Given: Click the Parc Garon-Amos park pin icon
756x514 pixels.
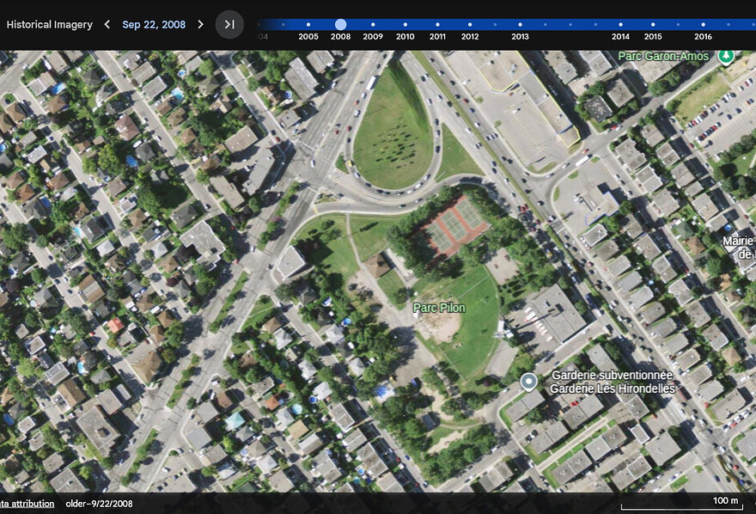Looking at the screenshot, I should (726, 57).
